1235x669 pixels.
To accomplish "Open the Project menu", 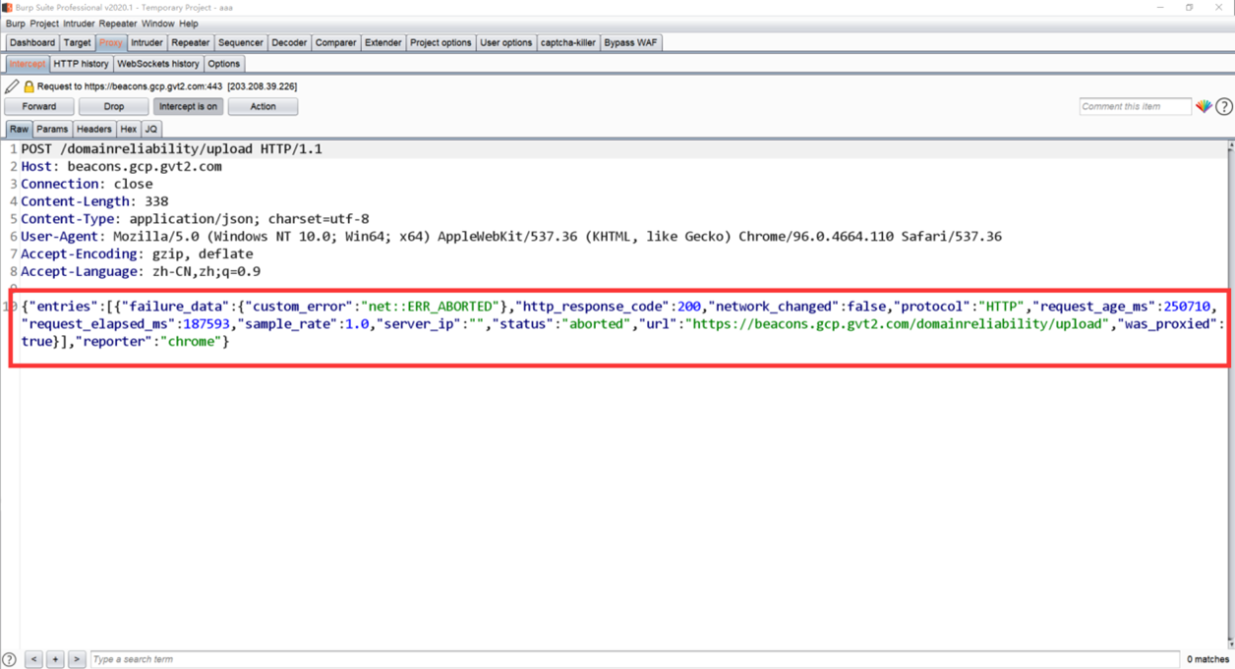I will pyautogui.click(x=44, y=24).
